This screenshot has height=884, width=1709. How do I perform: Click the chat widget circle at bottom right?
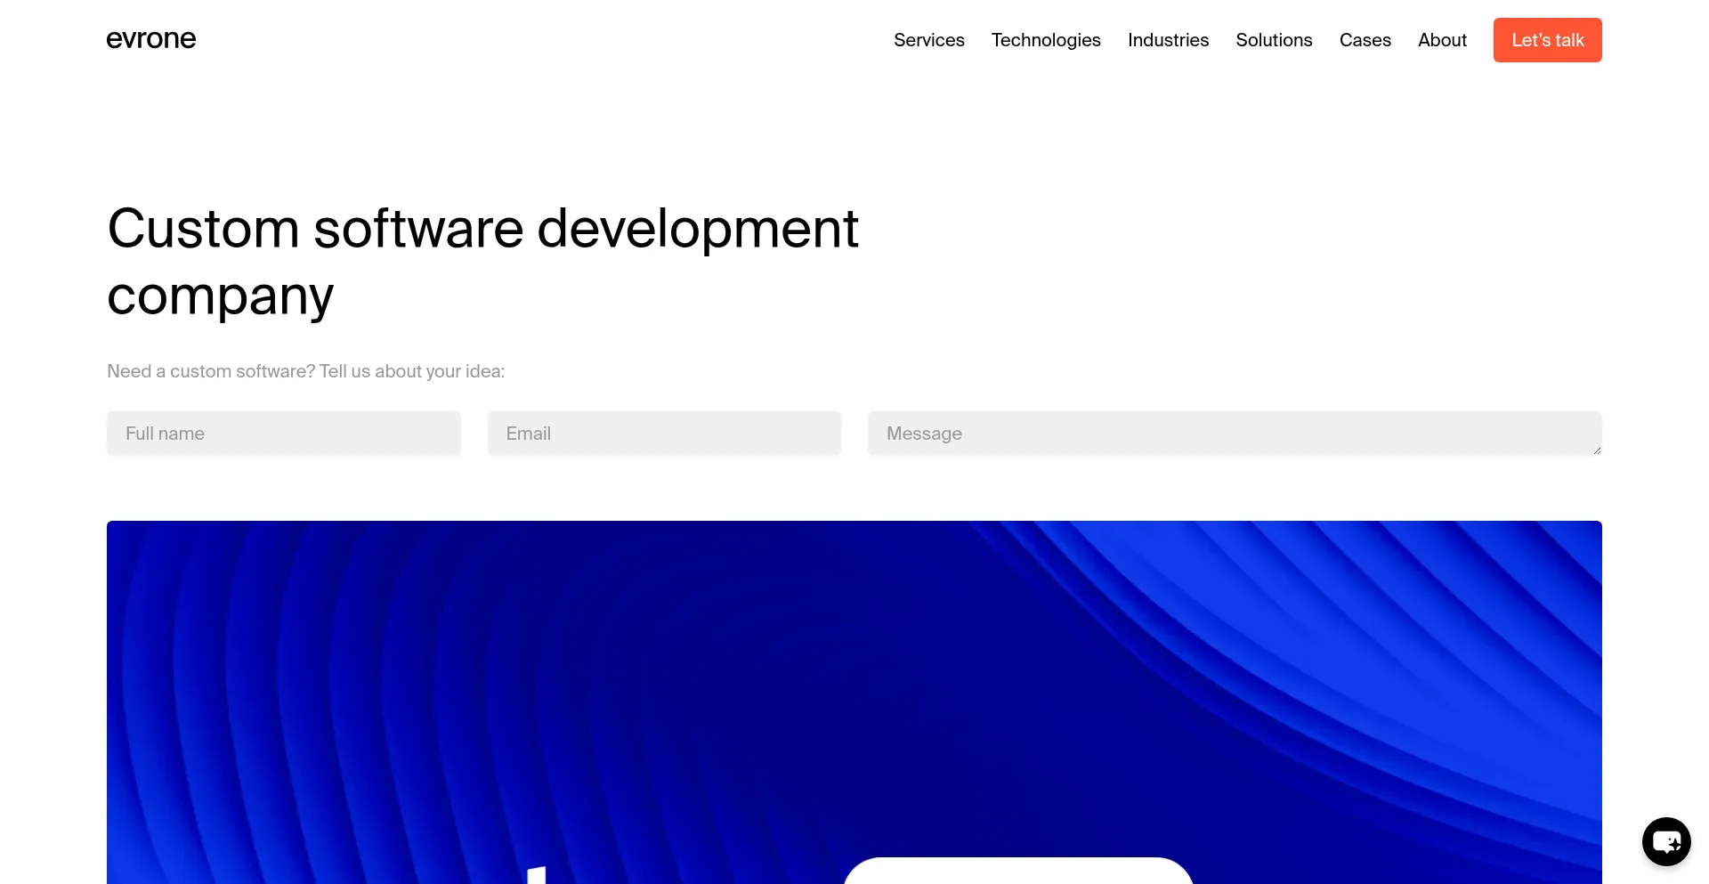click(x=1666, y=841)
